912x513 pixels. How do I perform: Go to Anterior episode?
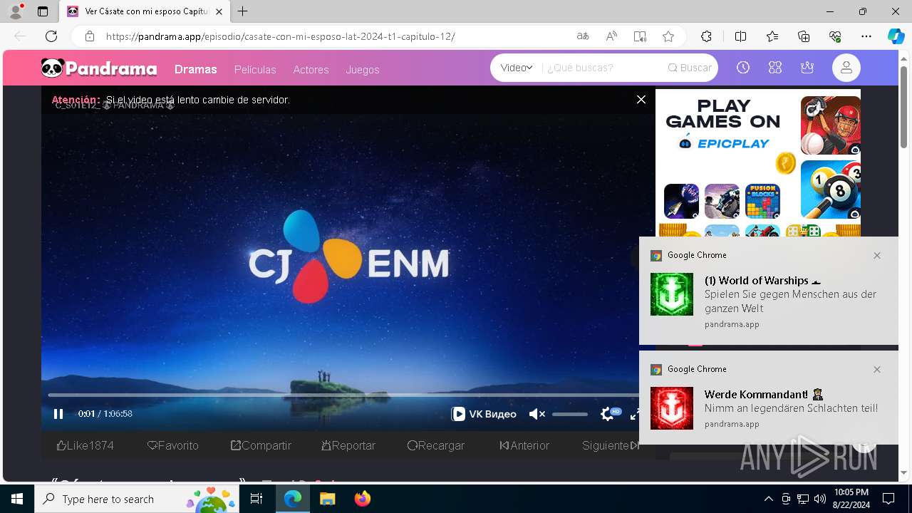click(x=524, y=445)
